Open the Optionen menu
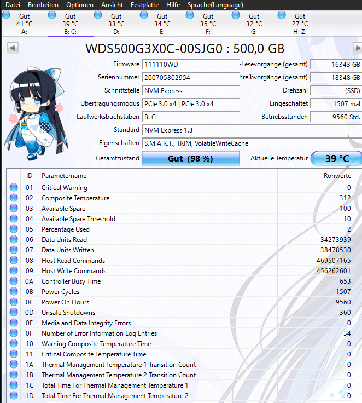Screen dimensions: 362x403 tap(80, 5)
